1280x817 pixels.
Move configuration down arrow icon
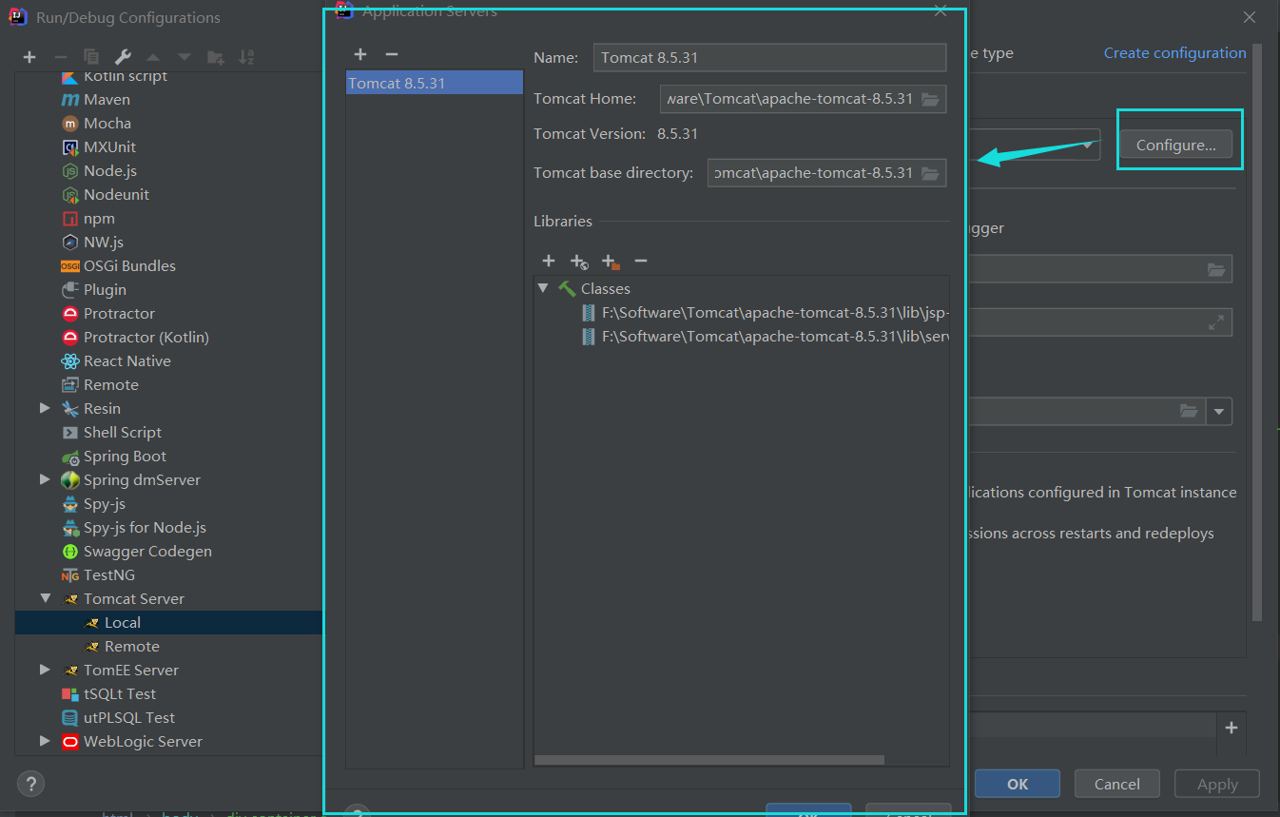coord(184,57)
